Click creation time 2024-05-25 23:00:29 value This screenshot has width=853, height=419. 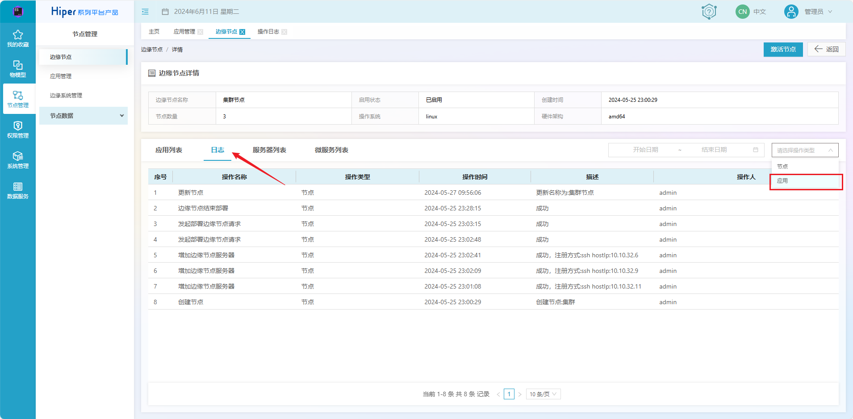[x=633, y=100]
